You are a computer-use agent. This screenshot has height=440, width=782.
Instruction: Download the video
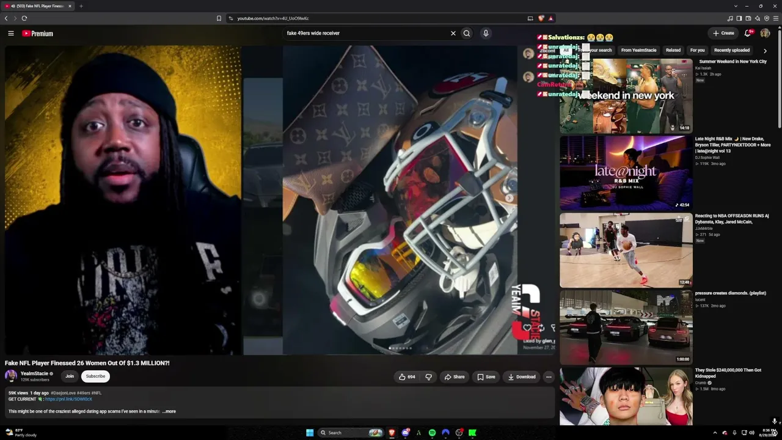pos(522,377)
